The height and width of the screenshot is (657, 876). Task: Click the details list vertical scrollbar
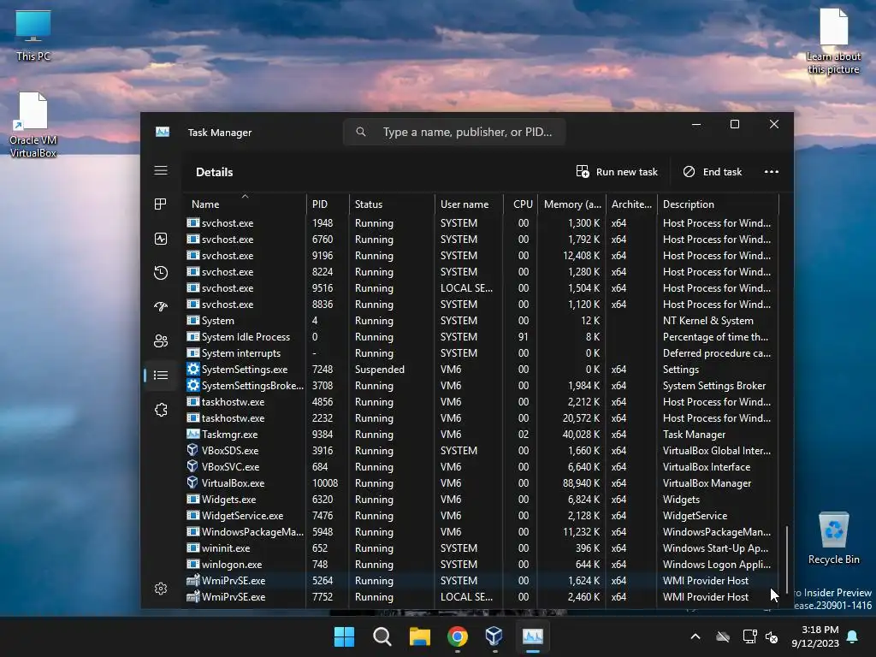pyautogui.click(x=787, y=559)
